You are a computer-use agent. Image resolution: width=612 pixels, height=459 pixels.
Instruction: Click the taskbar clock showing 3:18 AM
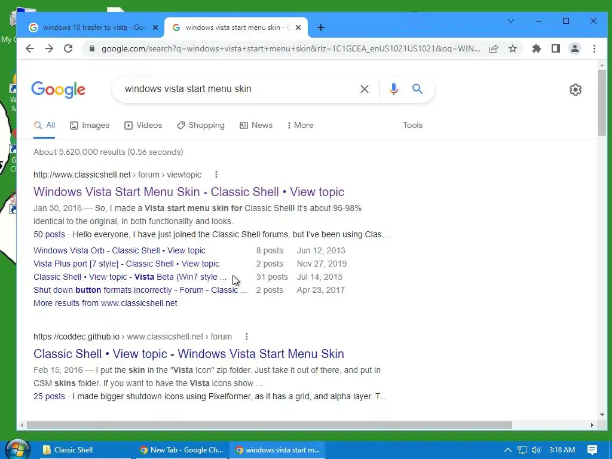coord(562,450)
